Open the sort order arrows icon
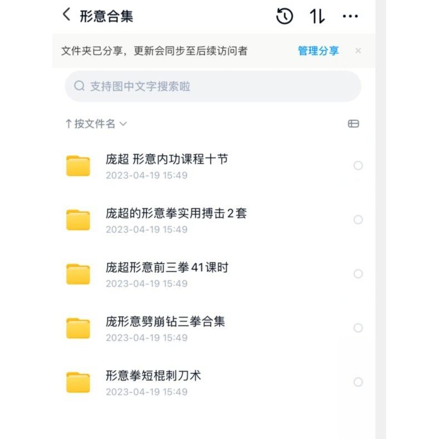439x439 pixels. coord(317,16)
